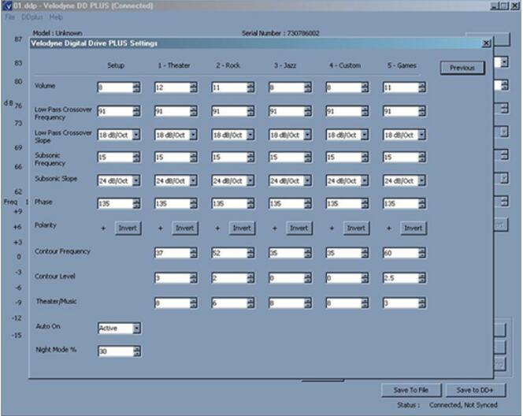The image size is (523, 416).
Task: Open Rock Low Pass Crossover Slope dropdown
Action: tap(250, 135)
